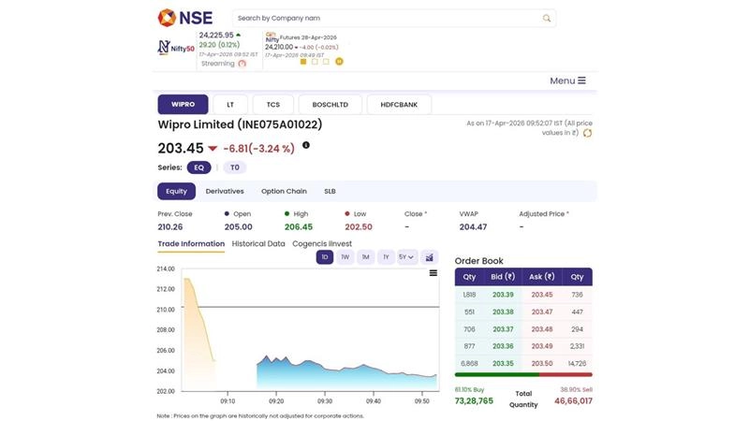Click the streaming status icon
Viewport: 749px width, 421px height.
[x=242, y=64]
